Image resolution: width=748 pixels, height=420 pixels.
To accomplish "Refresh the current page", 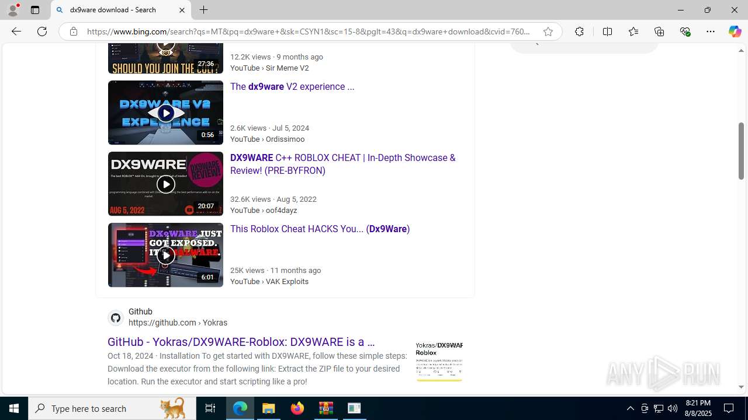I will click(42, 32).
